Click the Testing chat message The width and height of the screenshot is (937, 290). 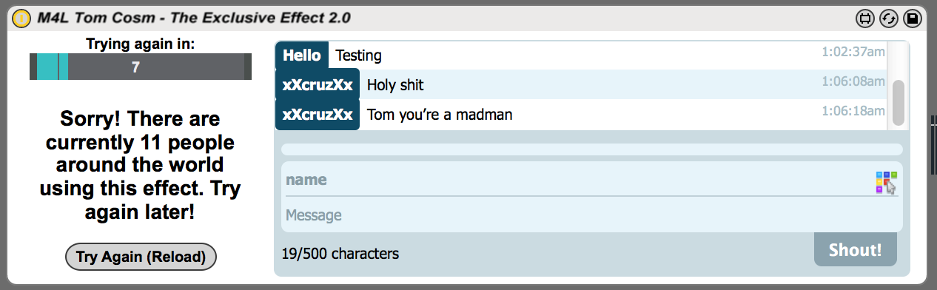tap(358, 55)
